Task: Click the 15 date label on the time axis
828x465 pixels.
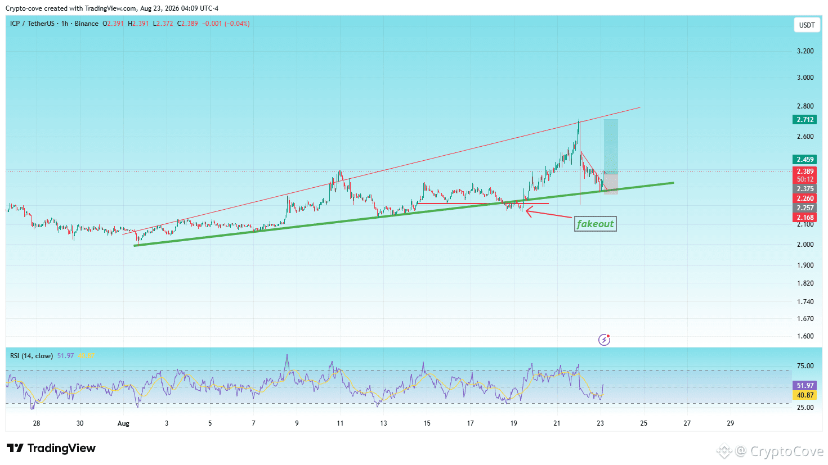Action: (x=427, y=423)
